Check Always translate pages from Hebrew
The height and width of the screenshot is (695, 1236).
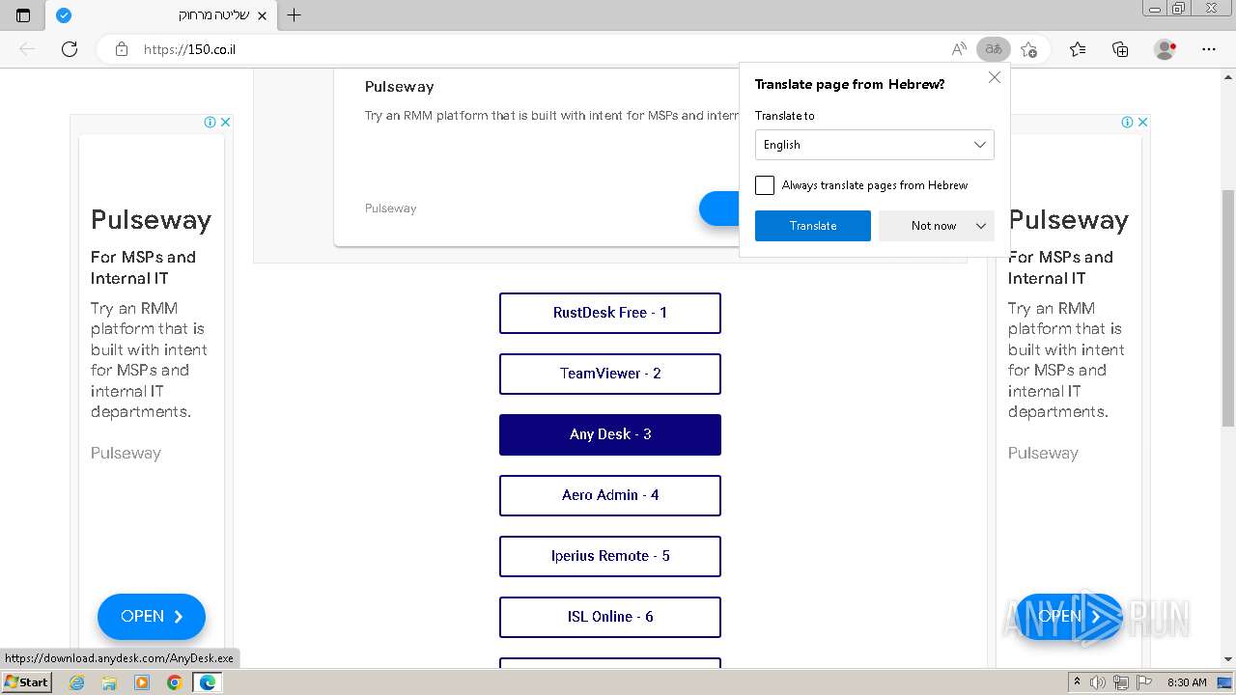[765, 185]
